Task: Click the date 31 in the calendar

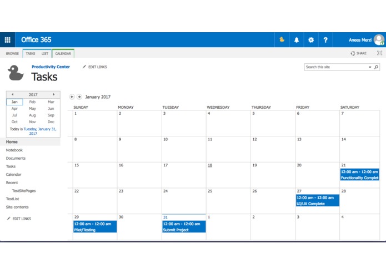Action: tap(166, 217)
